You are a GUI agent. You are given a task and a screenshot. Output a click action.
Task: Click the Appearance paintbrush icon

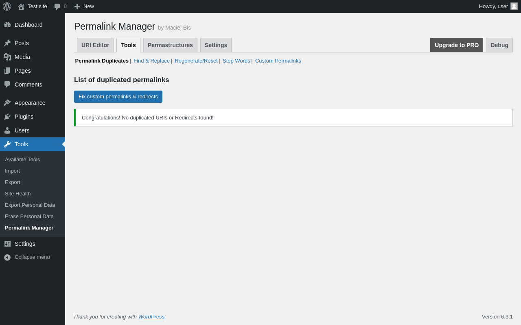coord(7,103)
